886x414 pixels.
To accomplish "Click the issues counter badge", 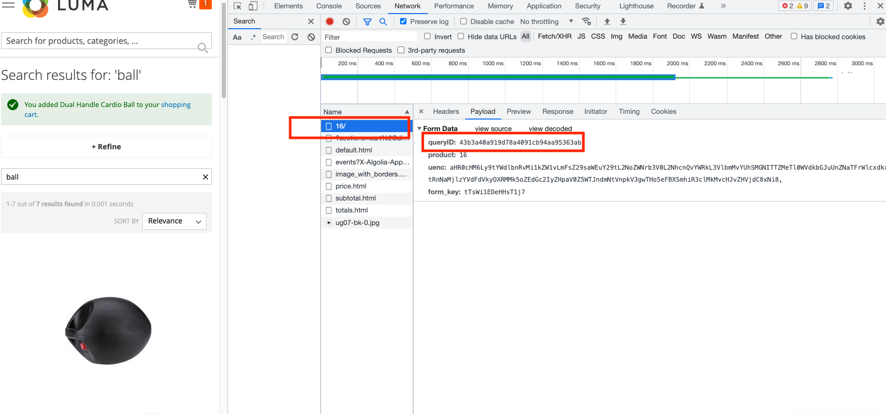I will pos(824,6).
